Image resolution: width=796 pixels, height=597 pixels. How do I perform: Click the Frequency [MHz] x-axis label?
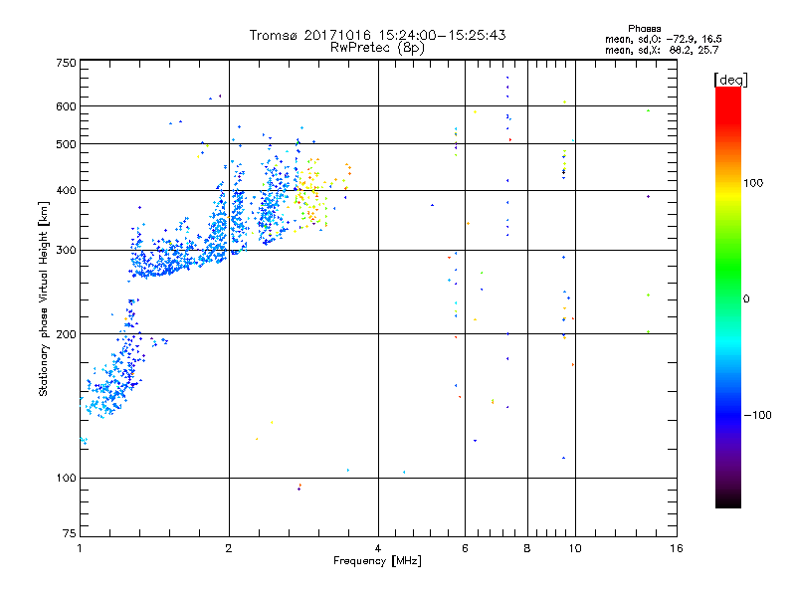click(x=377, y=562)
